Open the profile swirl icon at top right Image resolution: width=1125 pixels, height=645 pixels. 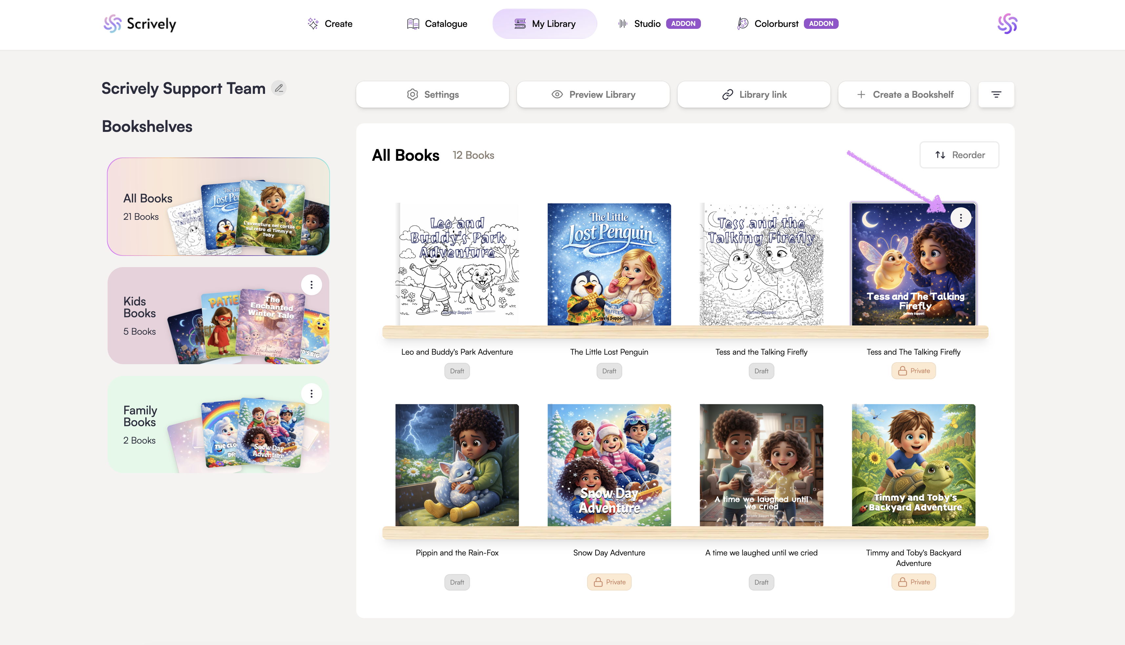click(1007, 24)
